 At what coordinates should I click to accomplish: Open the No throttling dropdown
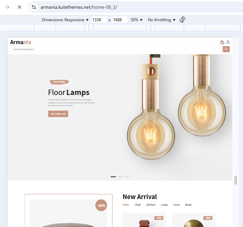tap(161, 20)
